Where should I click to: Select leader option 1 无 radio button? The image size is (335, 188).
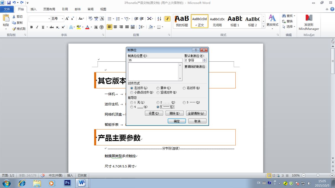pos(132,102)
